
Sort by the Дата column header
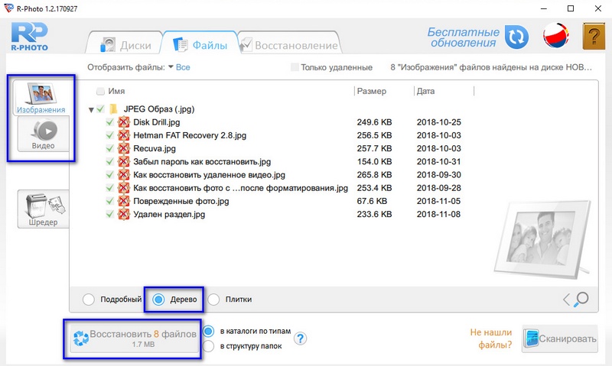tap(425, 91)
